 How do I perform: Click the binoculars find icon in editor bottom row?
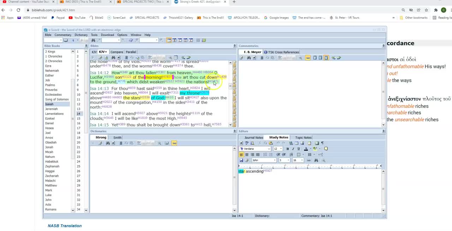316,160
